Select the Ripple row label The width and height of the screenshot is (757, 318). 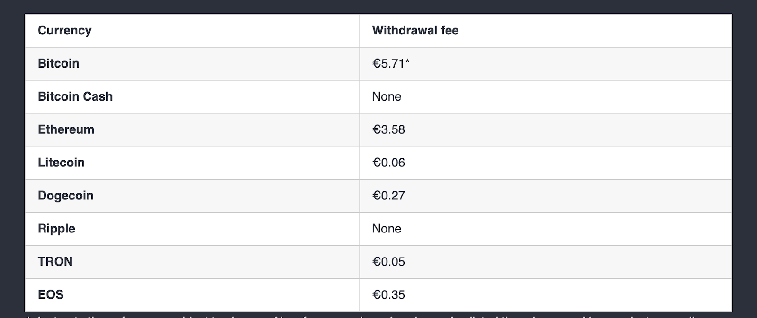[x=57, y=229]
